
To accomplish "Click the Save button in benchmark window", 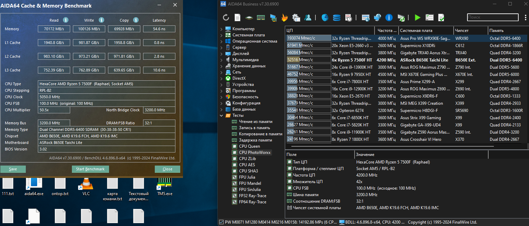I will coord(13,169).
